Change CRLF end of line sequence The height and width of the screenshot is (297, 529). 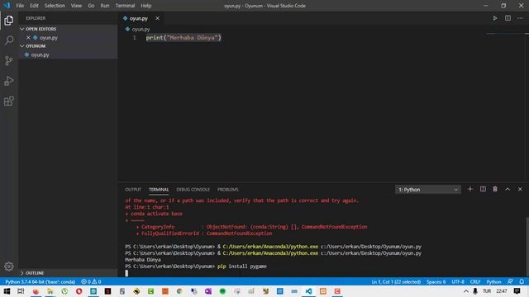coord(475,281)
